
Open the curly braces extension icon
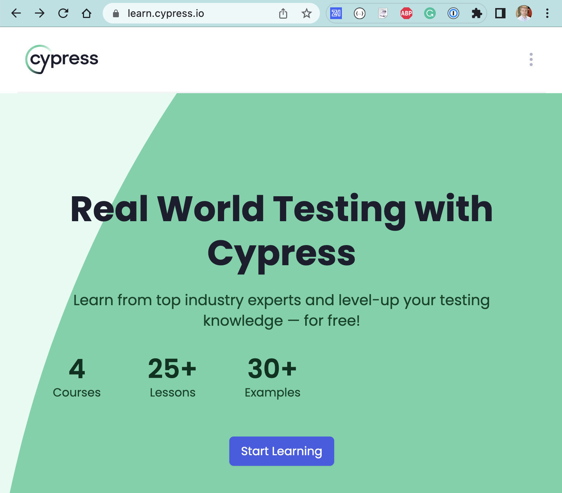(360, 14)
